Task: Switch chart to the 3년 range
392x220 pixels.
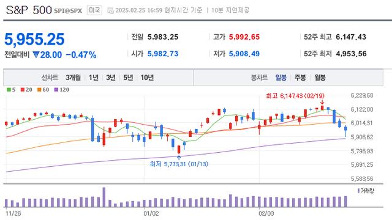Action: [x=111, y=78]
